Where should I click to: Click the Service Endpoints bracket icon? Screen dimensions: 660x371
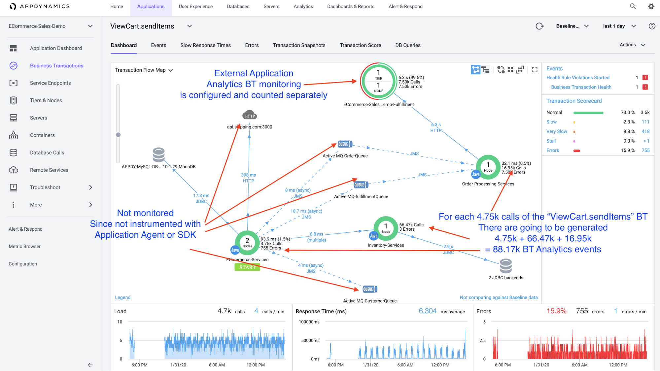pos(13,83)
